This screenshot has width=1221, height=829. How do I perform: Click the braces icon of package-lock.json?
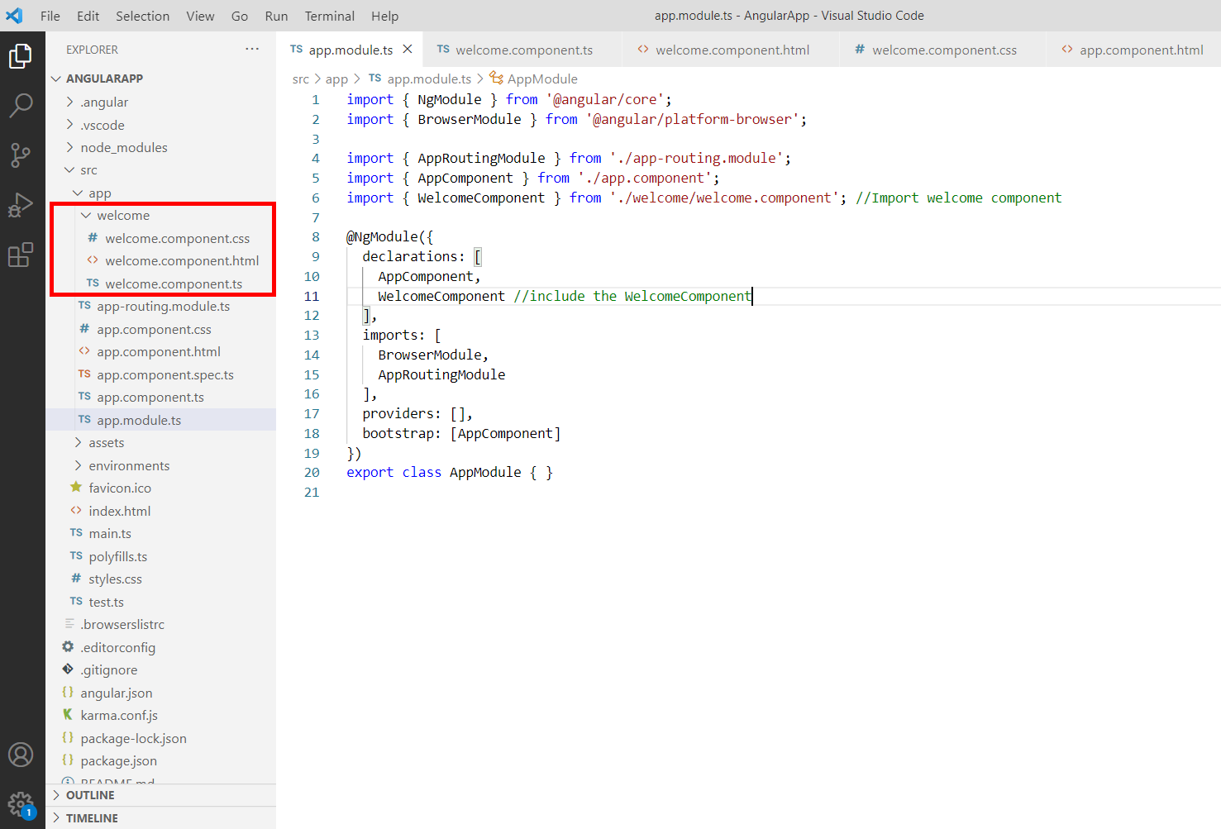click(68, 738)
